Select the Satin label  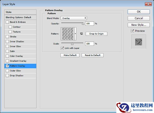(12, 51)
